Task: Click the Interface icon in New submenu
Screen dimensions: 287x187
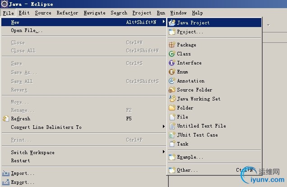Action: tap(172, 63)
